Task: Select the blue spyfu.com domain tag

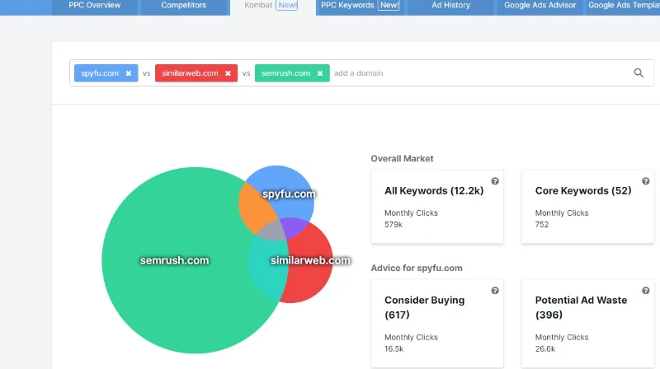Action: click(x=106, y=73)
